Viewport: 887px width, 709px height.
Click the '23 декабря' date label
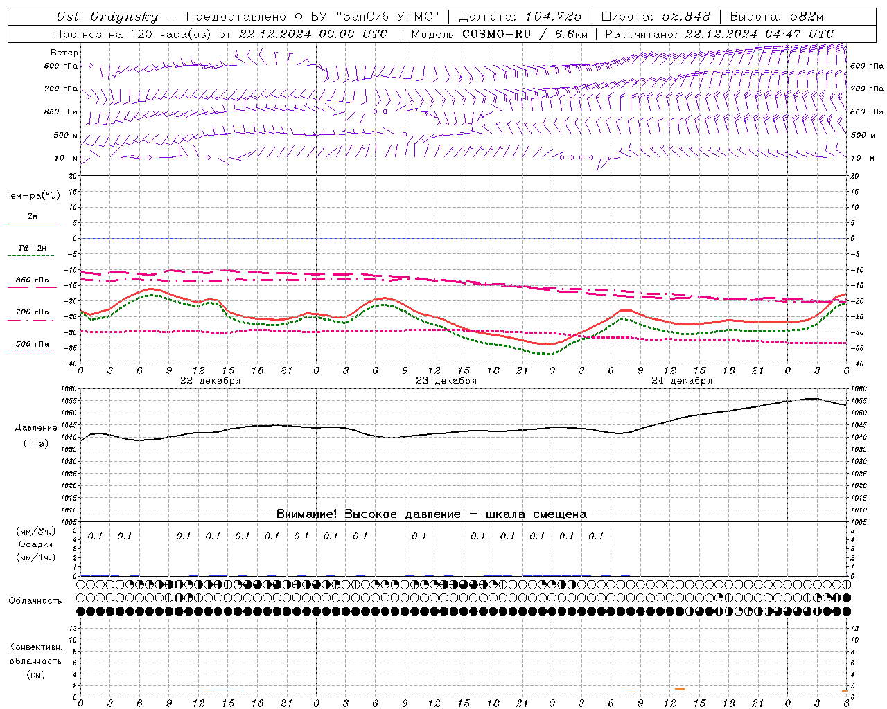[x=446, y=381]
